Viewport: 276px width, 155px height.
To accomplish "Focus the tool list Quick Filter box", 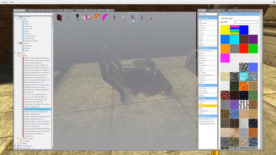I will pyautogui.click(x=208, y=14).
